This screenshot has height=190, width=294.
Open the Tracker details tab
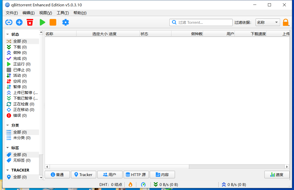(83, 175)
